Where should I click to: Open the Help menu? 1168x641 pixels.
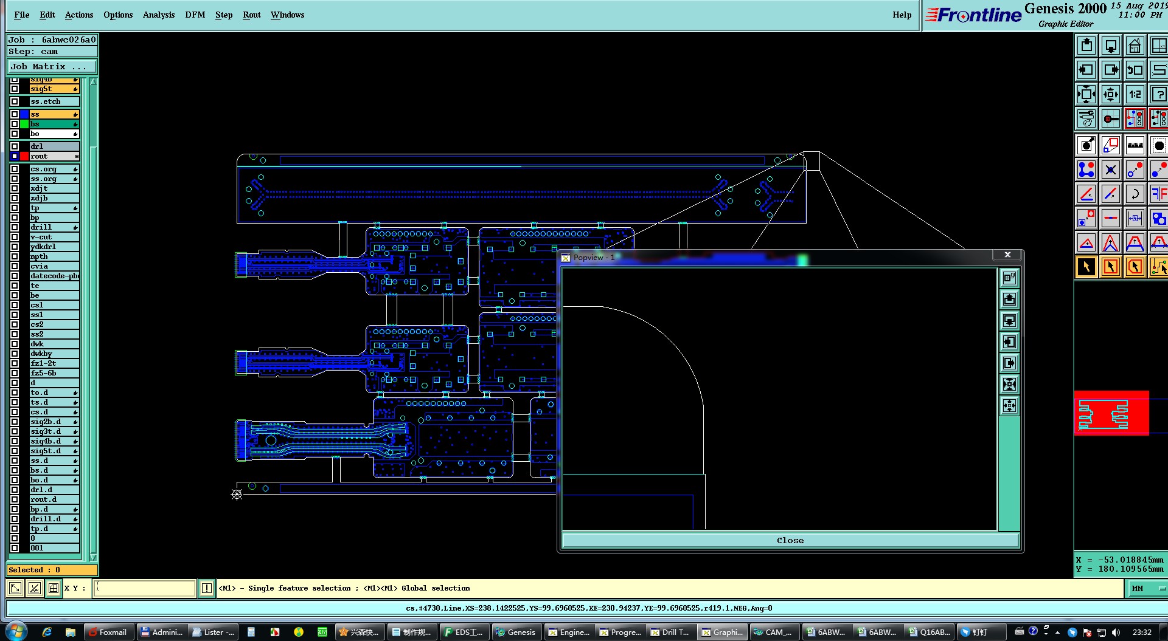click(902, 15)
